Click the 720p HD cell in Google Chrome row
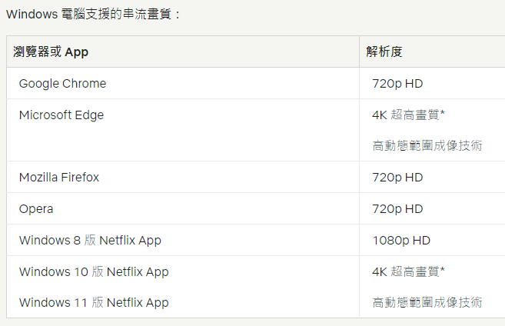Image resolution: width=505 pixels, height=326 pixels. point(432,84)
